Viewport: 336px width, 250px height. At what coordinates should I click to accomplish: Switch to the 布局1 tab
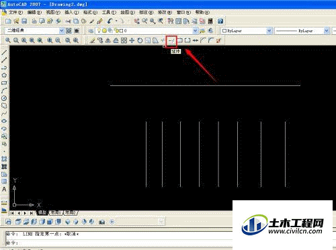[x=56, y=212]
